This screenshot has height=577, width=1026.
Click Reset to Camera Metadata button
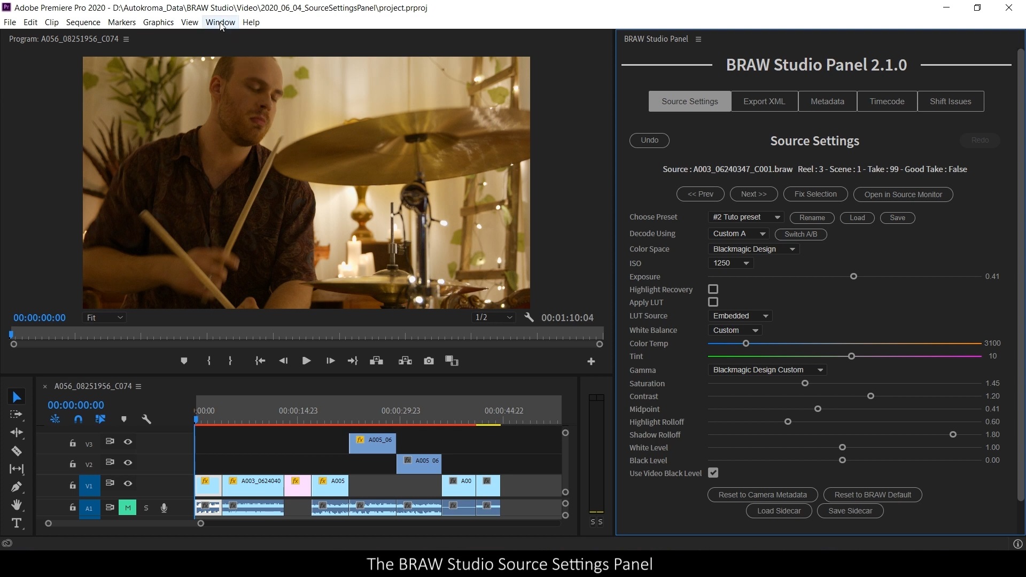click(763, 494)
